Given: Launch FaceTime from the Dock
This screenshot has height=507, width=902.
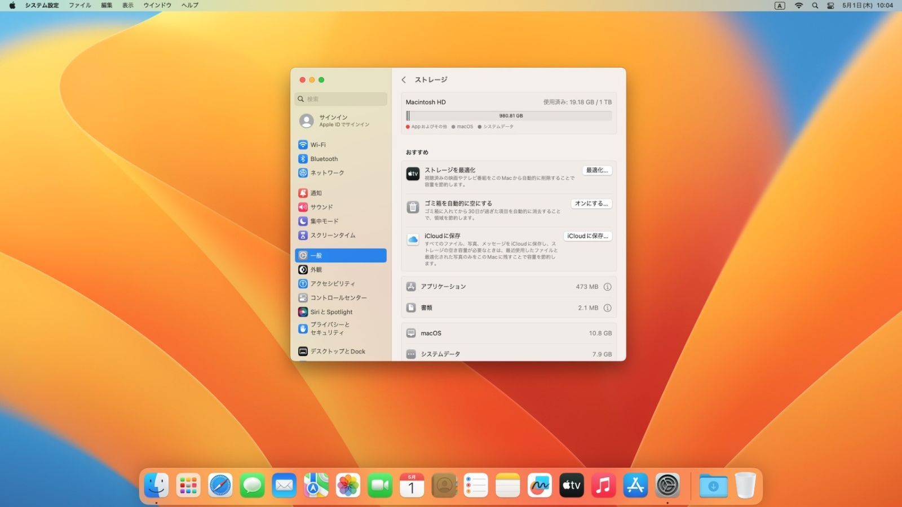Looking at the screenshot, I should [380, 485].
